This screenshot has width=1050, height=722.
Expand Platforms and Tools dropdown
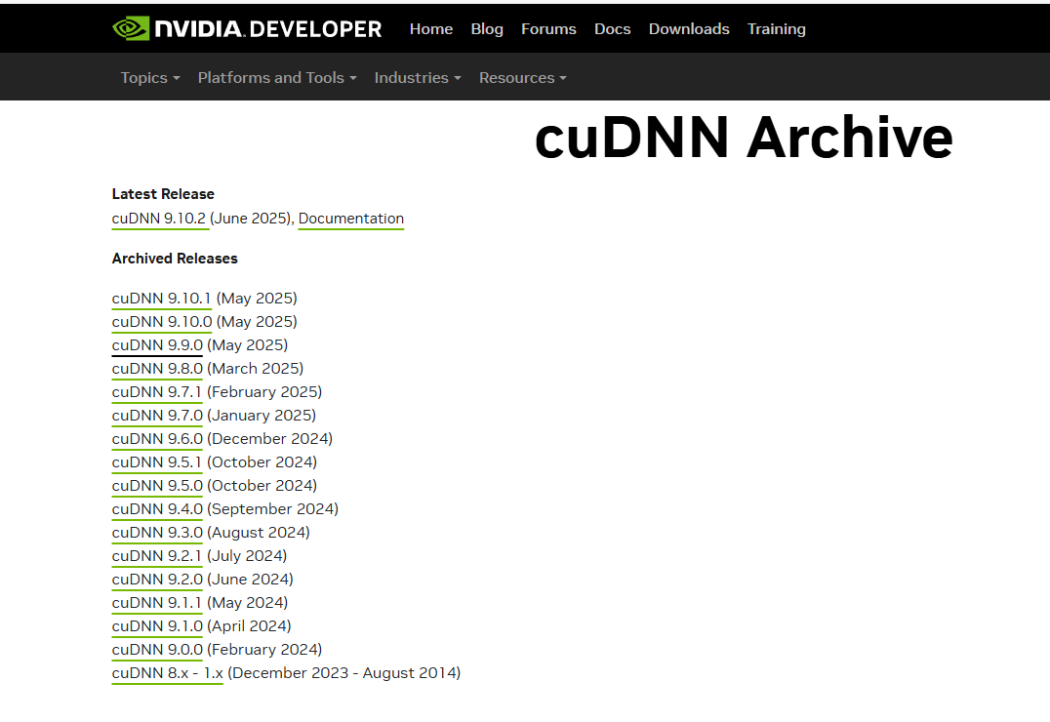tap(277, 78)
